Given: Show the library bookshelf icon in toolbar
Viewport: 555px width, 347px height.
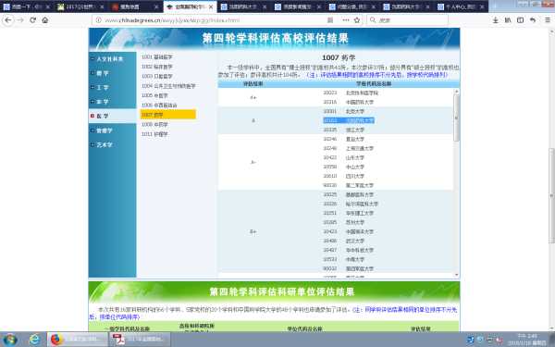Looking at the screenshot, I should pos(508,20).
